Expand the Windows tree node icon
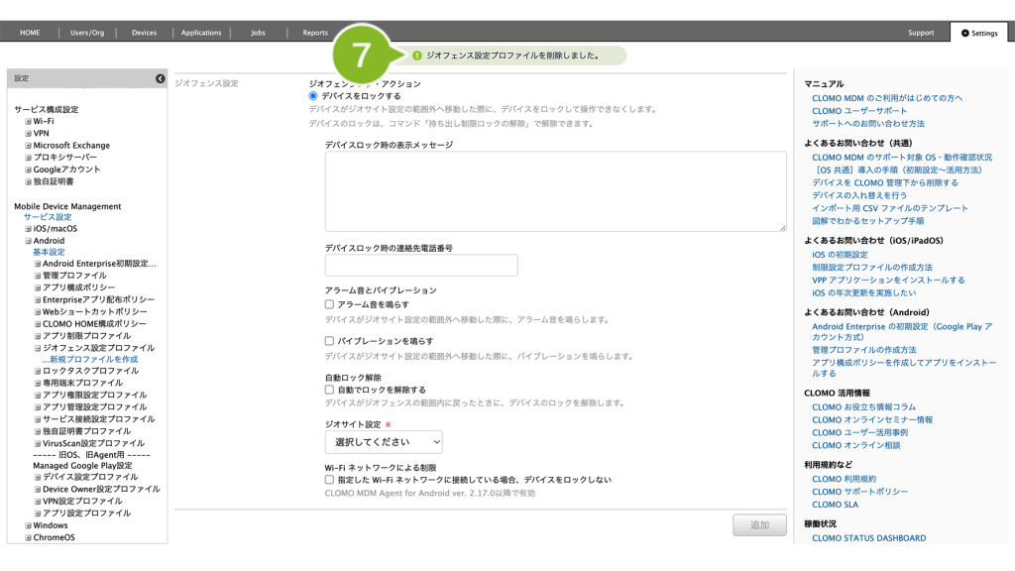The height and width of the screenshot is (571, 1015). (x=29, y=525)
